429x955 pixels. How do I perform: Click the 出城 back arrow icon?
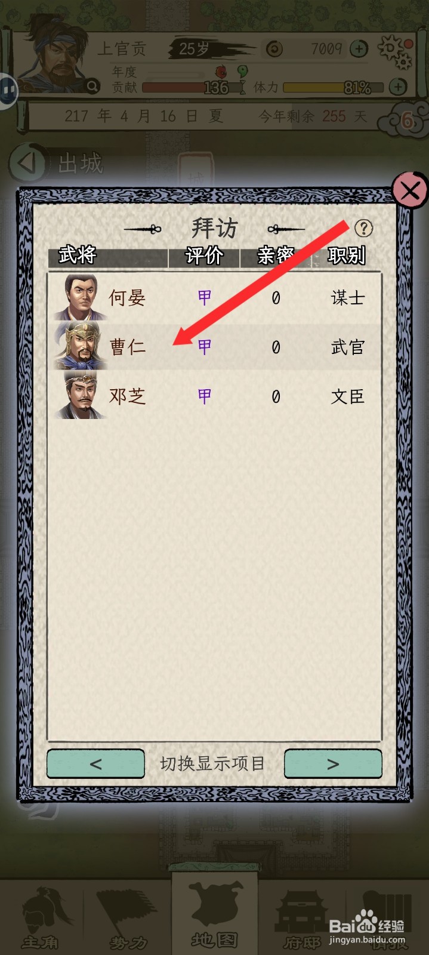pyautogui.click(x=27, y=163)
